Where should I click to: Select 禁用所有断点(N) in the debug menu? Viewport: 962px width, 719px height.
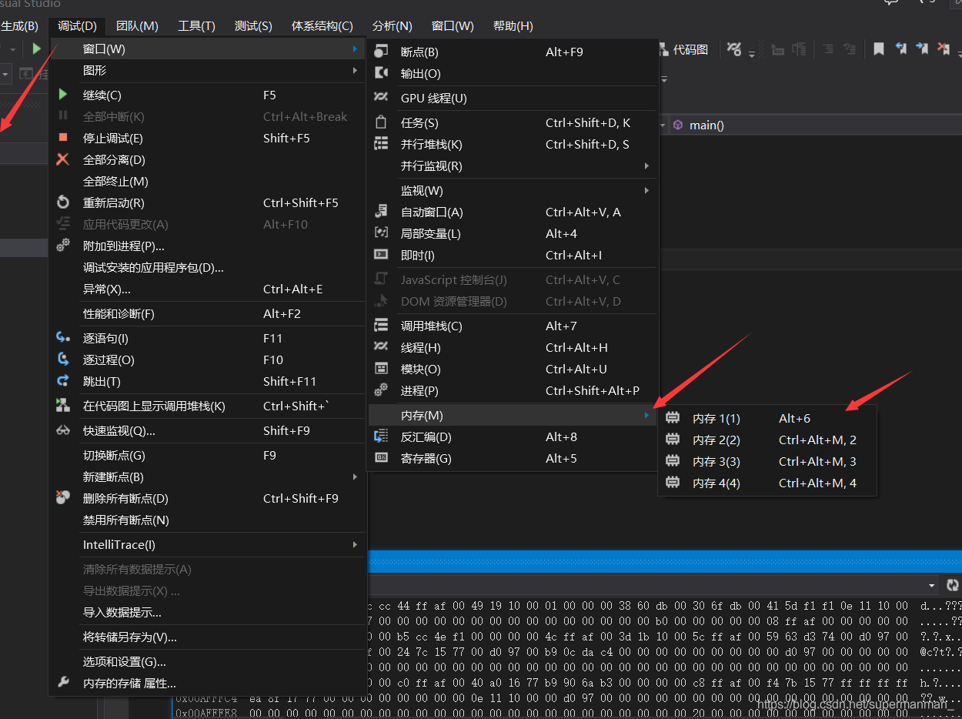(x=207, y=520)
